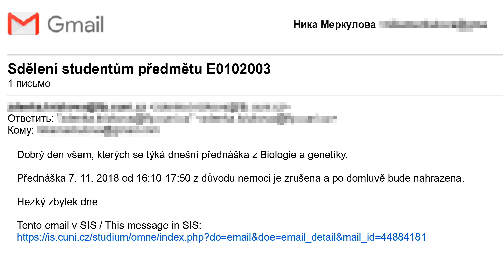
Task: Click the time range 16:10-17:50
Action: coord(163,178)
